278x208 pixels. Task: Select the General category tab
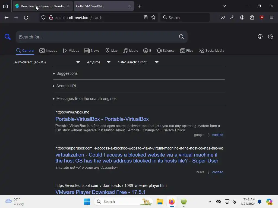coord(25,51)
